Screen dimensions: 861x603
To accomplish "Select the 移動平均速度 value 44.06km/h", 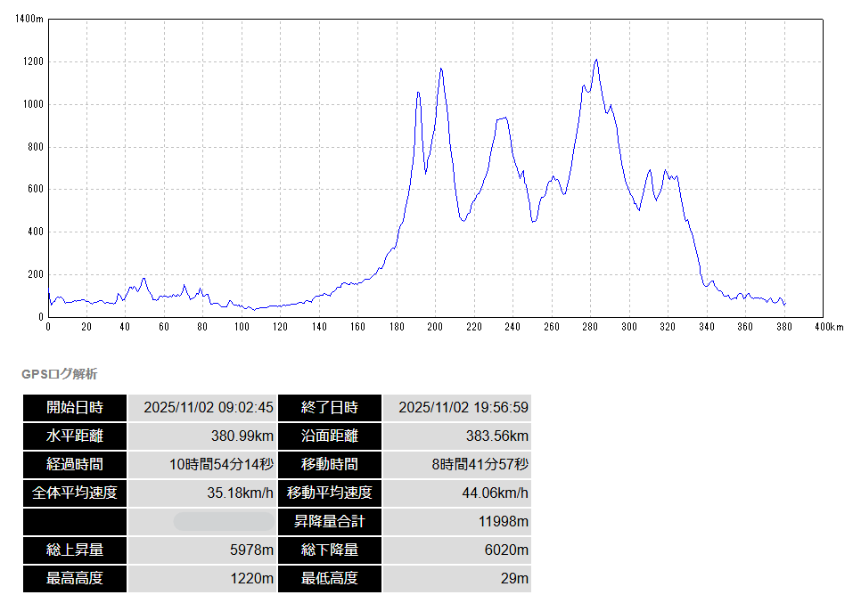I will [x=493, y=493].
